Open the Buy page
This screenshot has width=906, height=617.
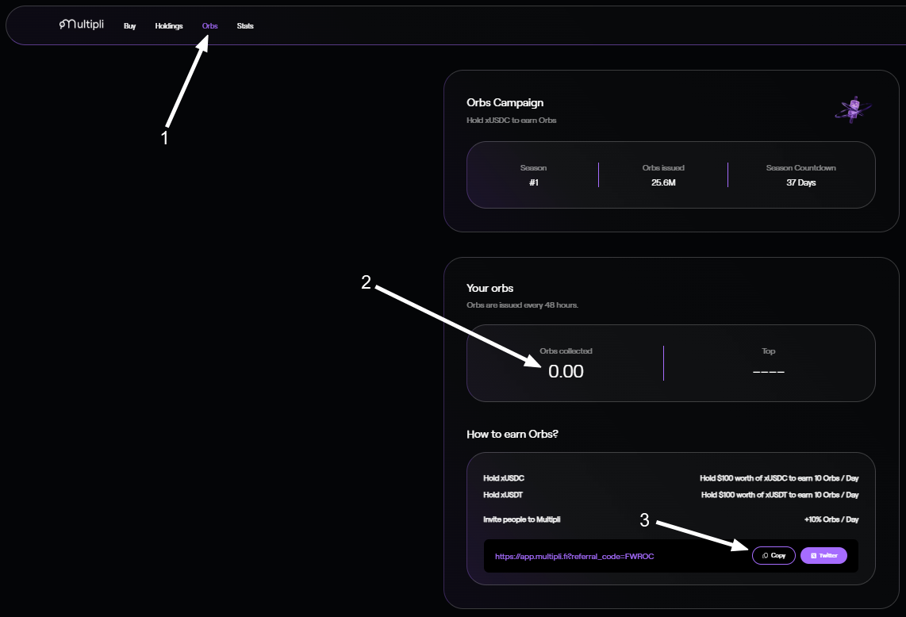(129, 26)
